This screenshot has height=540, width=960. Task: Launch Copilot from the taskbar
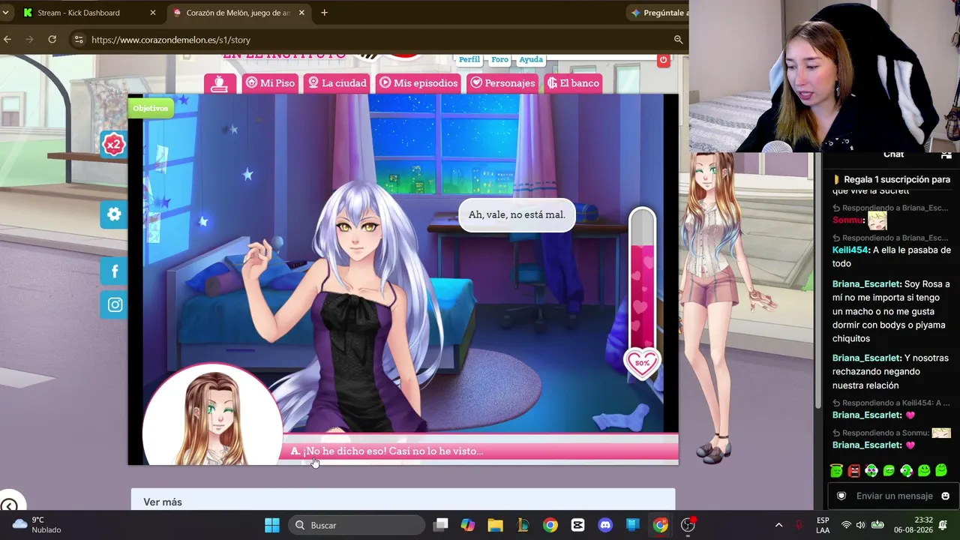pyautogui.click(x=467, y=525)
